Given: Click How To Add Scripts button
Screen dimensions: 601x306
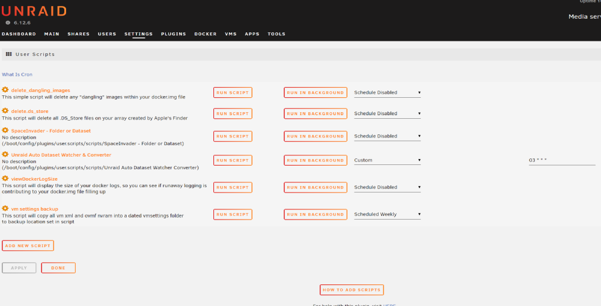Looking at the screenshot, I should 352,290.
